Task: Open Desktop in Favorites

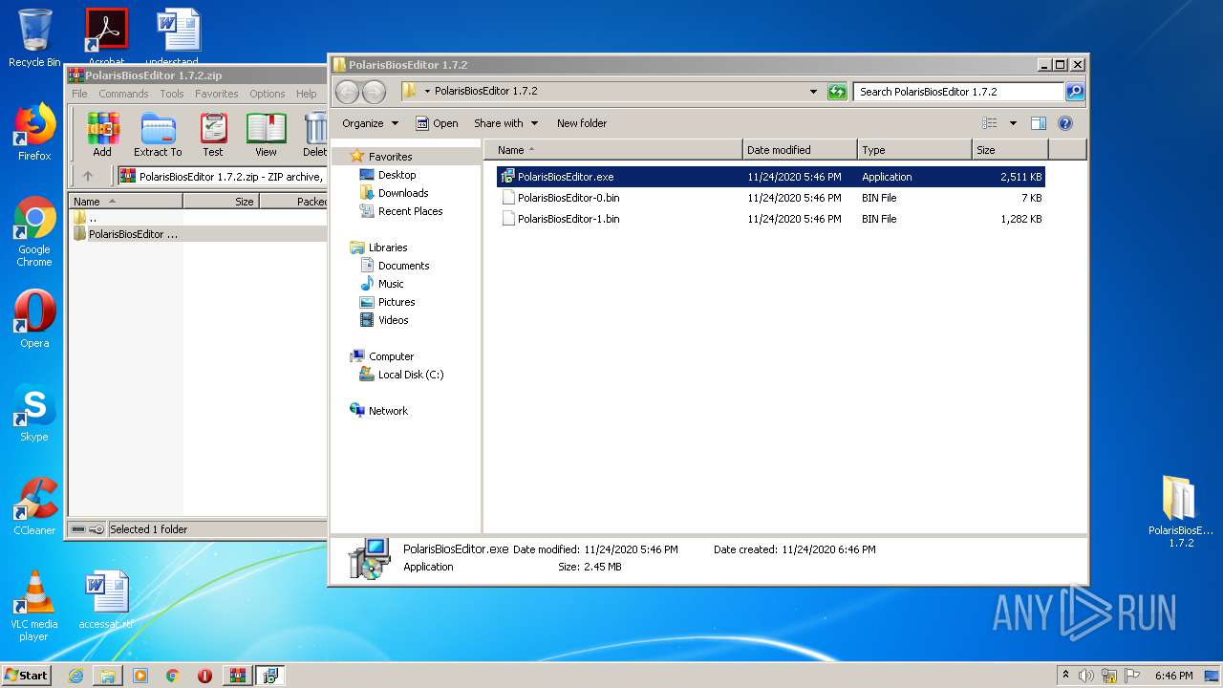Action: coord(388,175)
